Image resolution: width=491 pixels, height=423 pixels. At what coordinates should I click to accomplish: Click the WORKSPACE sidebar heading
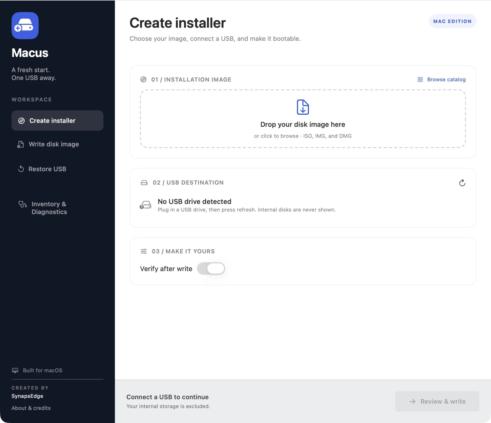[x=32, y=100]
